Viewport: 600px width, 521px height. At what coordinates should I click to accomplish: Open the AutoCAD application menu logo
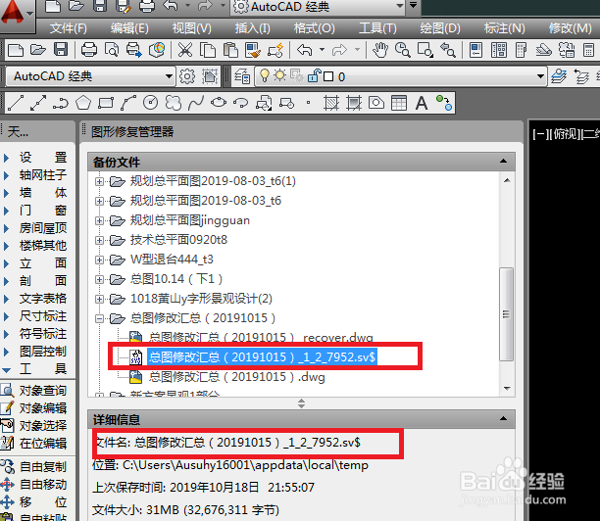(12, 12)
